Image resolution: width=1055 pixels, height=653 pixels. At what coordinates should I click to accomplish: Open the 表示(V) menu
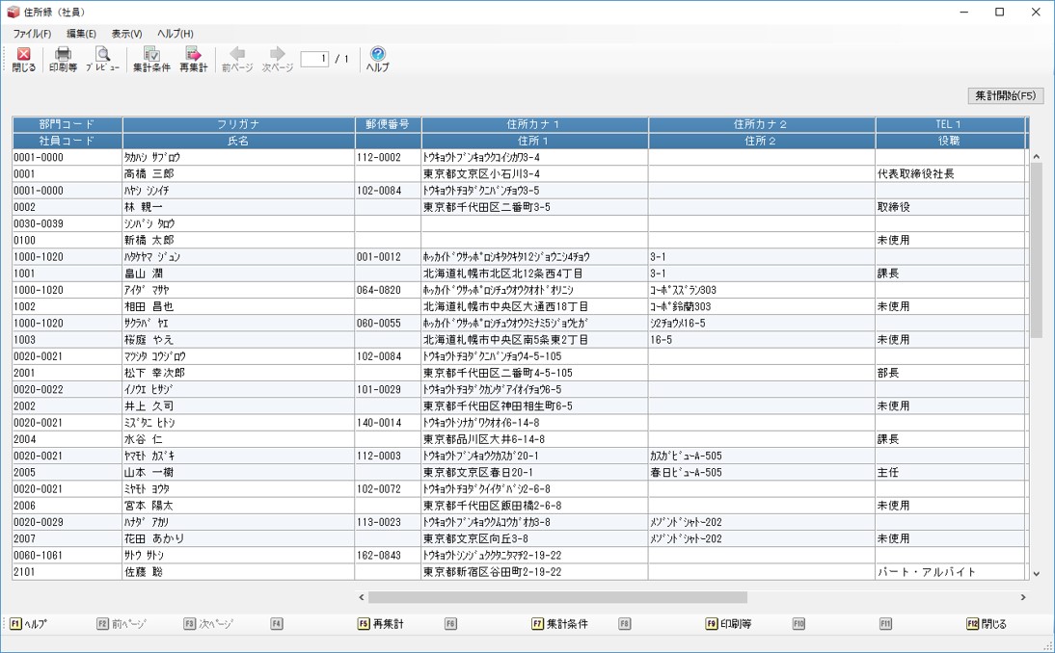click(126, 34)
